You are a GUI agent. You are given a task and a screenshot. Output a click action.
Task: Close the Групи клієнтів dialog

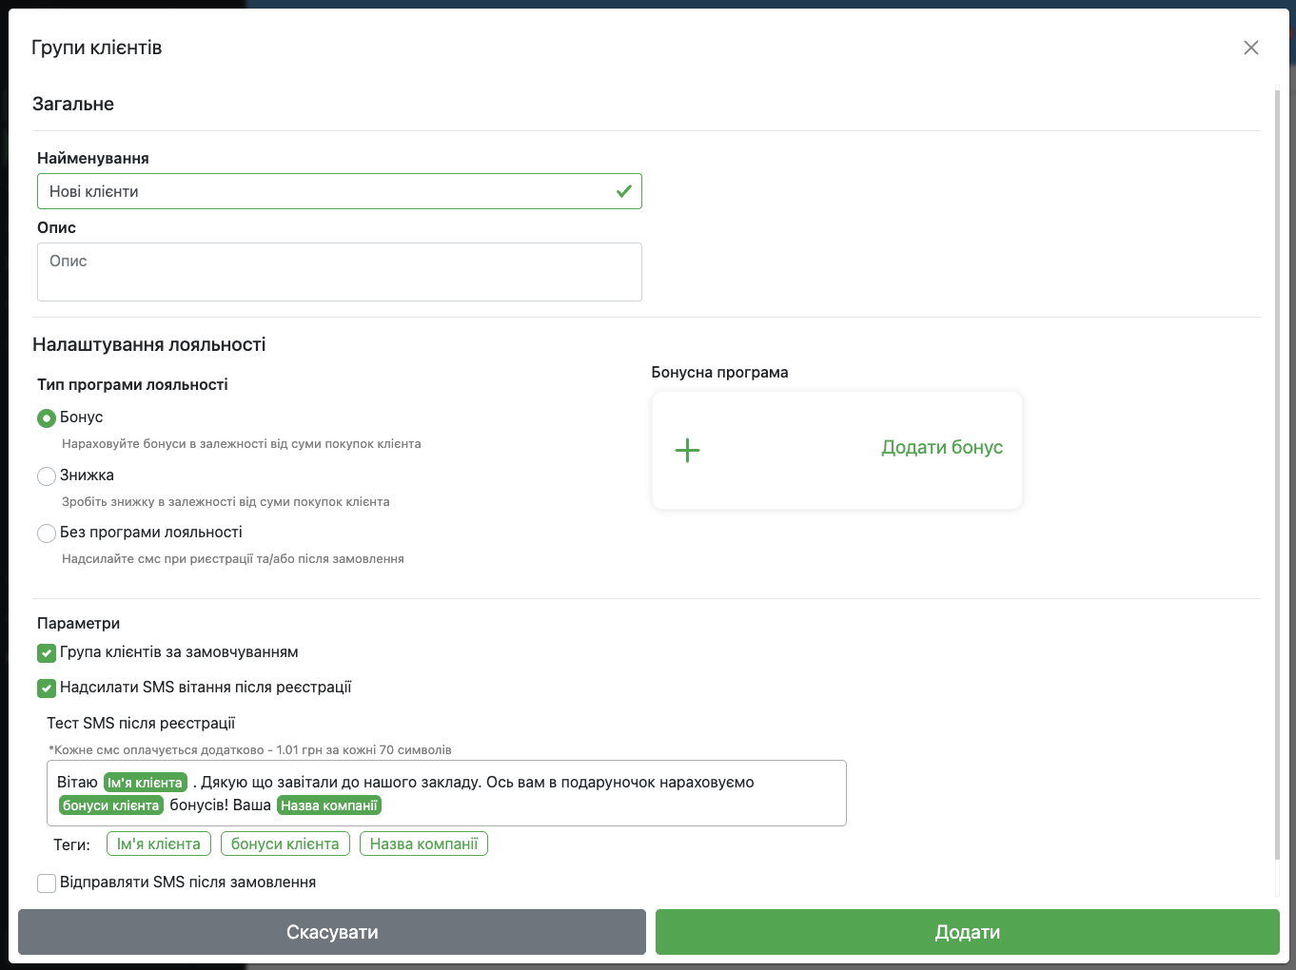pos(1250,48)
